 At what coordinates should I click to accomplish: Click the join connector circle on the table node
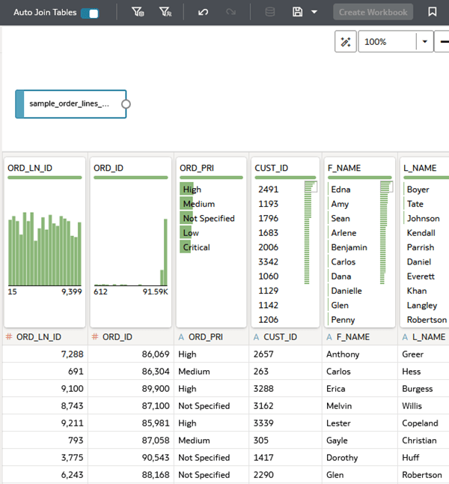(x=126, y=104)
